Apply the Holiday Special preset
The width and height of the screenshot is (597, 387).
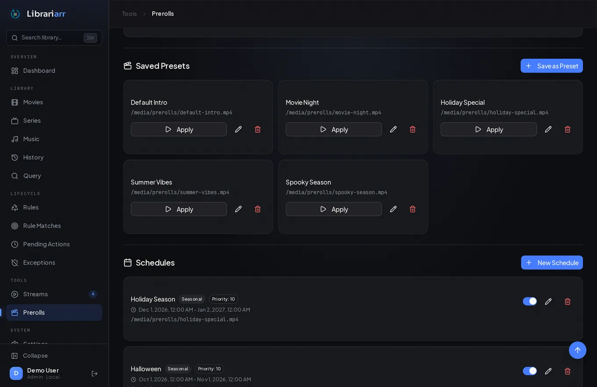489,129
